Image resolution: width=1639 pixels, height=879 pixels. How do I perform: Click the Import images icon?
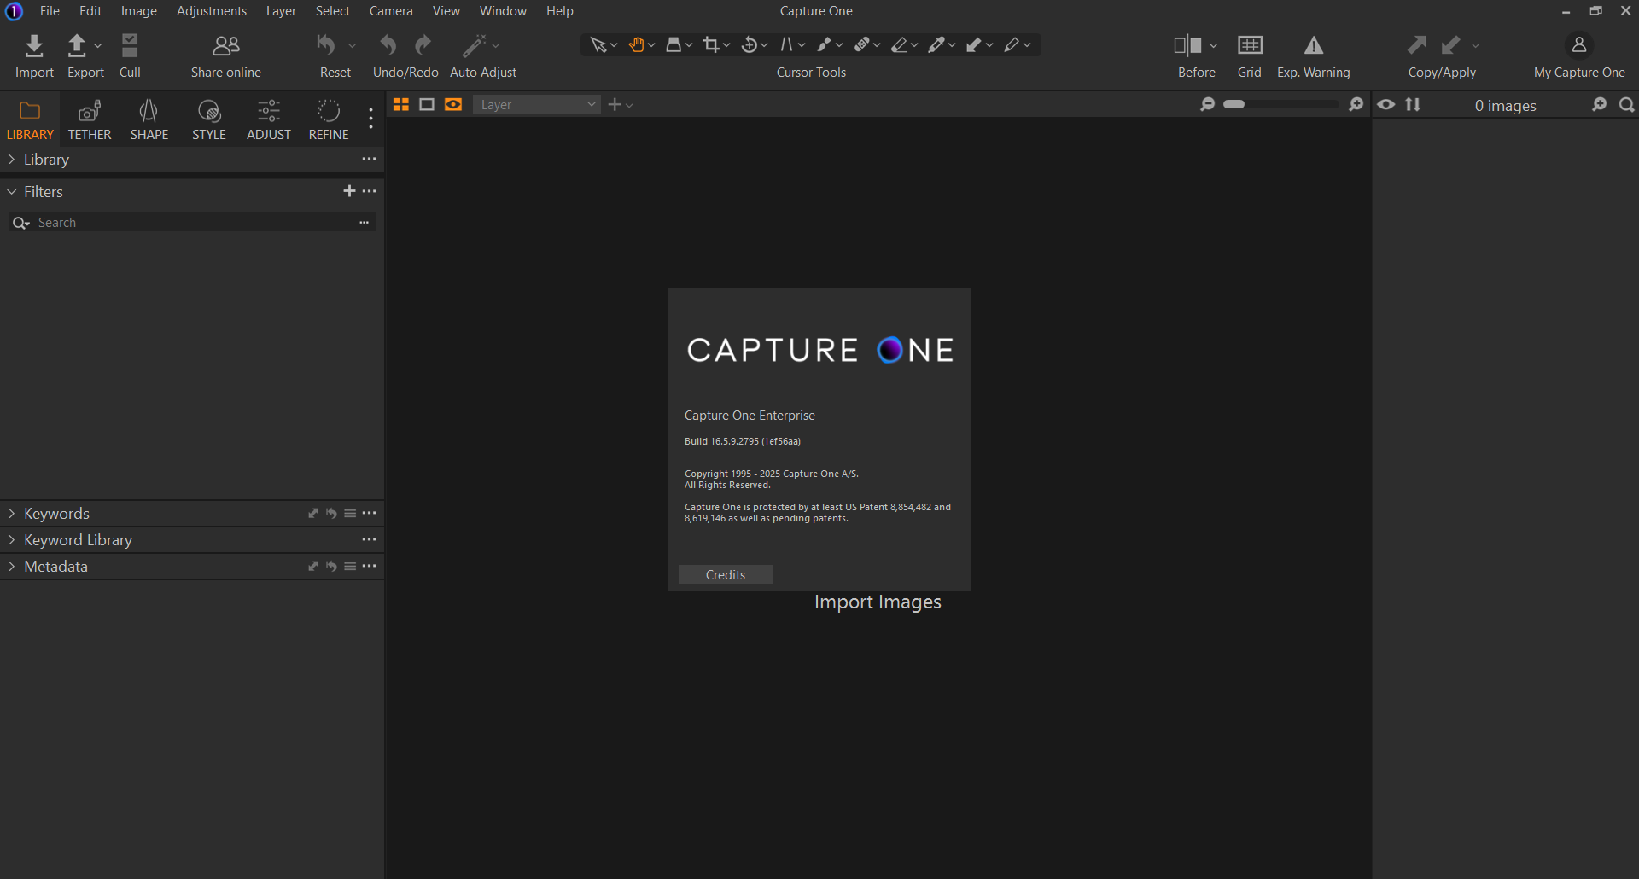(34, 45)
